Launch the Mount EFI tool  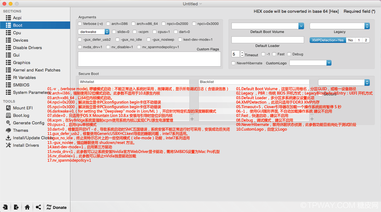(35, 108)
